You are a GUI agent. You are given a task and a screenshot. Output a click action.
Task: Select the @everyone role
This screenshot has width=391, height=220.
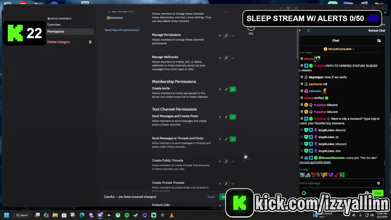pyautogui.click(x=115, y=18)
